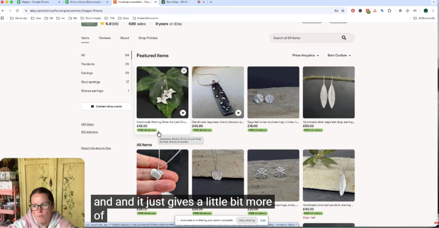Viewport: 439px width, 228px height.
Task: Close the Recording tab
Action: [x=204, y=2]
